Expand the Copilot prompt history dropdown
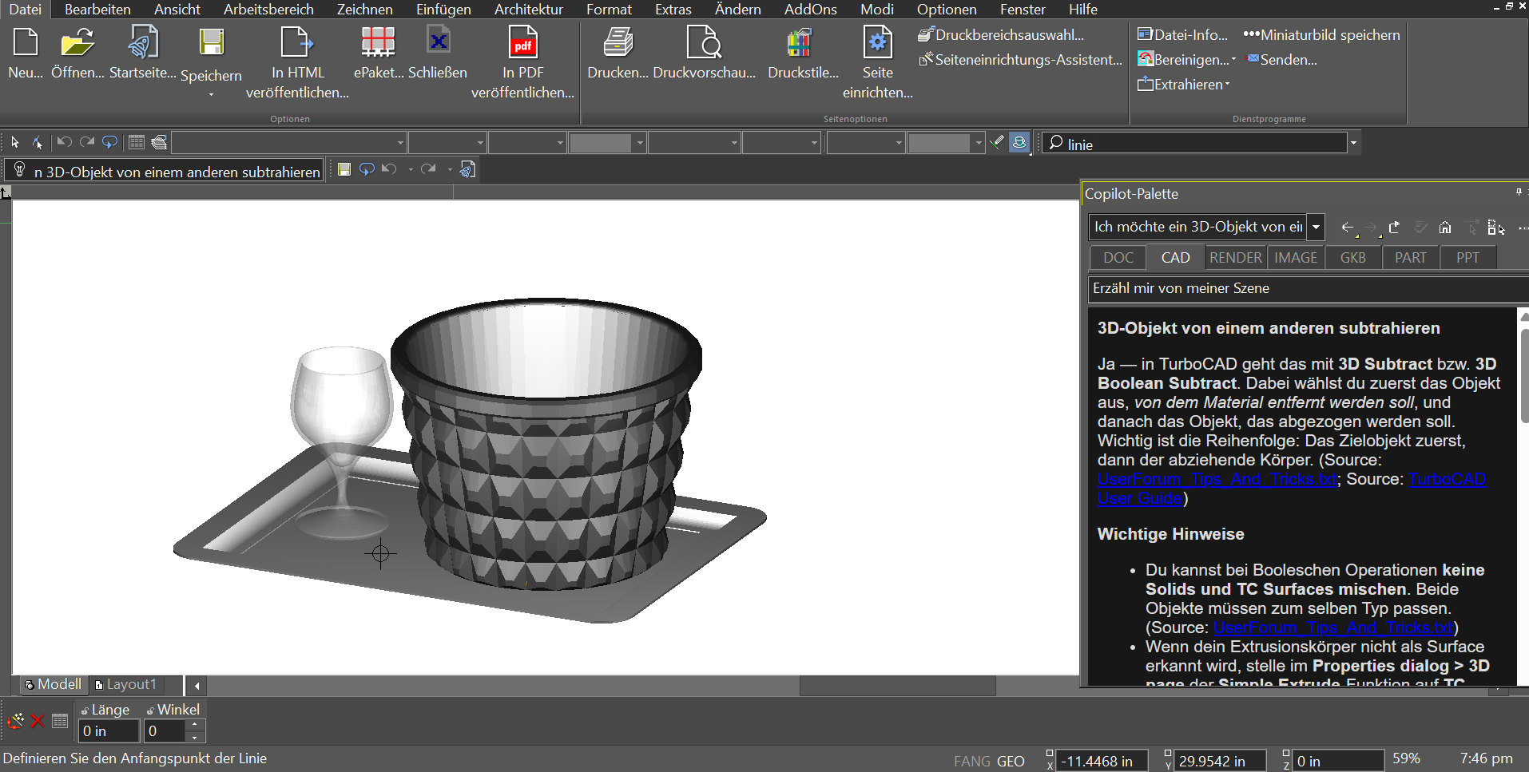The image size is (1529, 772). tap(1316, 227)
